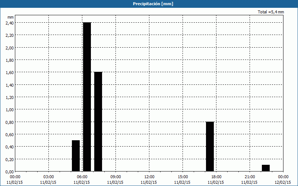This screenshot has height=186, width=298.
Task: Click the 03:00 time axis label
Action: [x=49, y=177]
